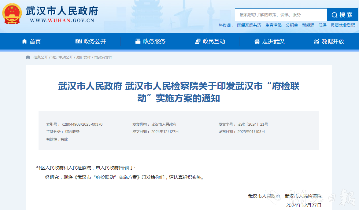Go to 信息公开 in breadcrumb
Viewport: 359px width, 210px height.
click(x=41, y=57)
